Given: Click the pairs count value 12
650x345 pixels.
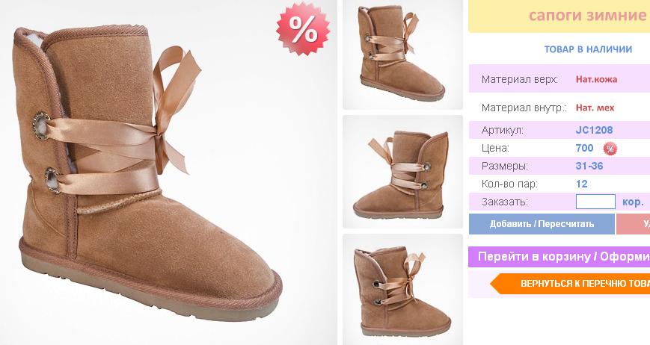Looking at the screenshot, I should 582,184.
